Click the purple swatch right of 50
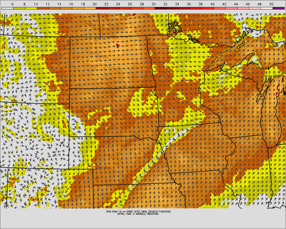 tap(278, 8)
